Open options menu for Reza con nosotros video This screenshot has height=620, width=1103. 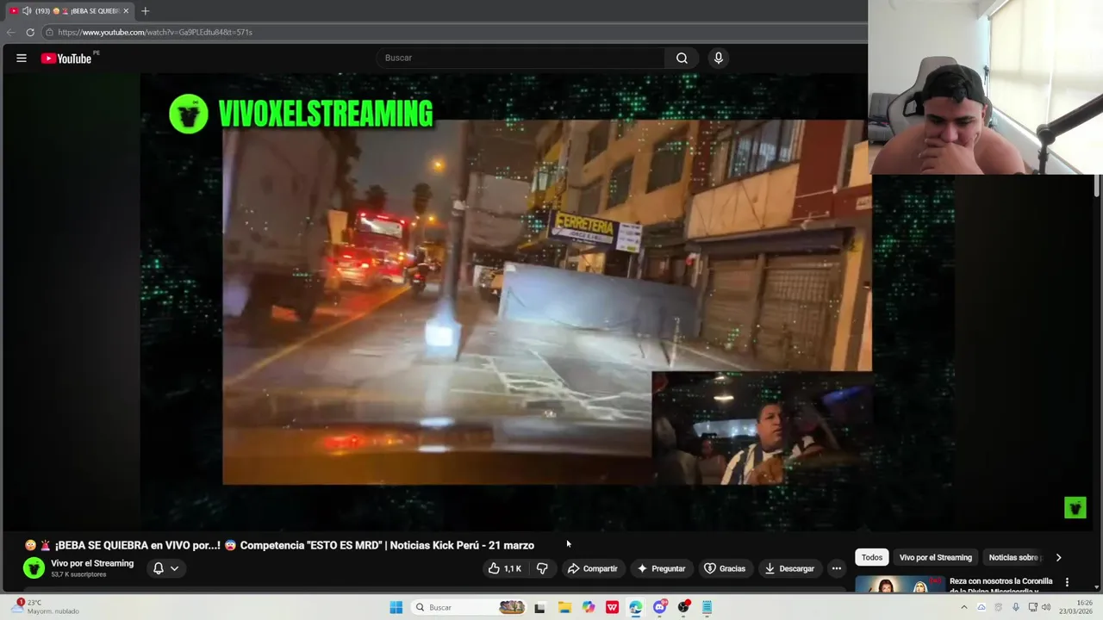[1068, 582]
